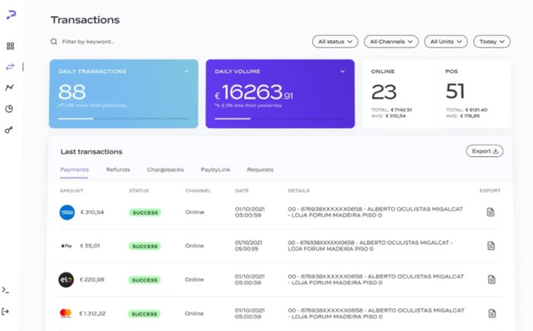This screenshot has width=533, height=331.
Task: Open the All status dropdown
Action: (x=335, y=41)
